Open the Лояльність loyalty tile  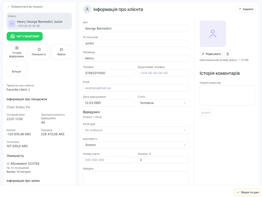(x=39, y=52)
